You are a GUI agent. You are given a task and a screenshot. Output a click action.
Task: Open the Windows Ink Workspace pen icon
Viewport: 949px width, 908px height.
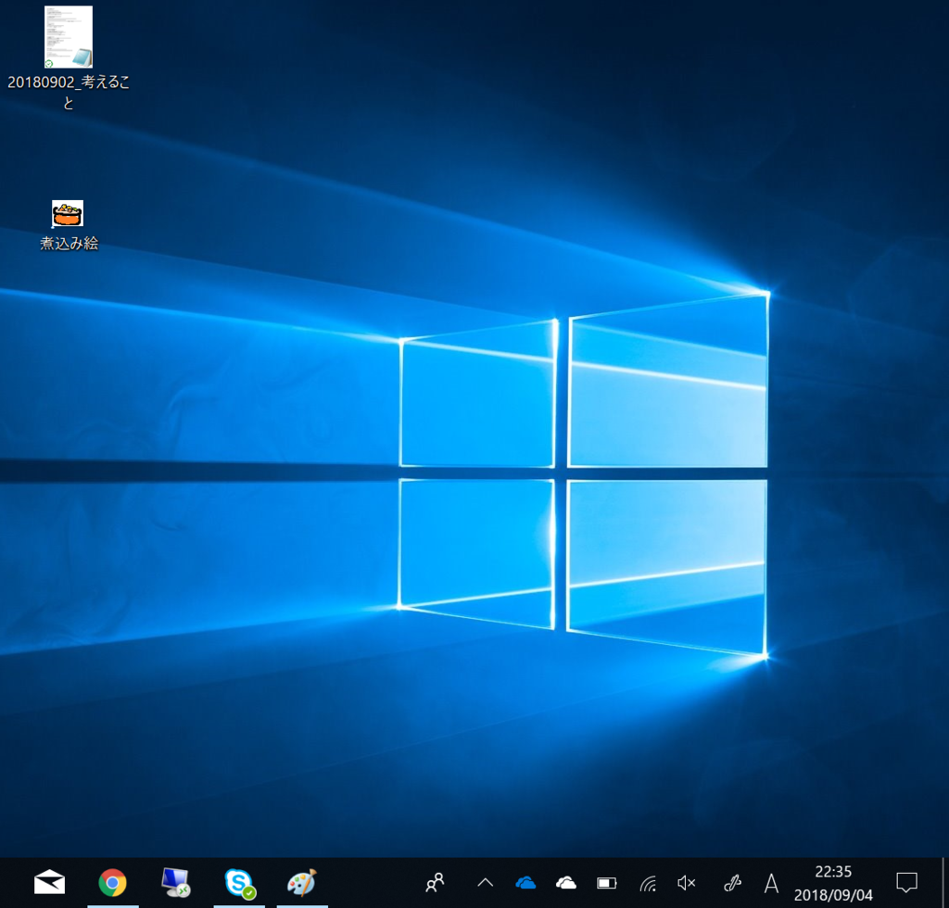732,883
